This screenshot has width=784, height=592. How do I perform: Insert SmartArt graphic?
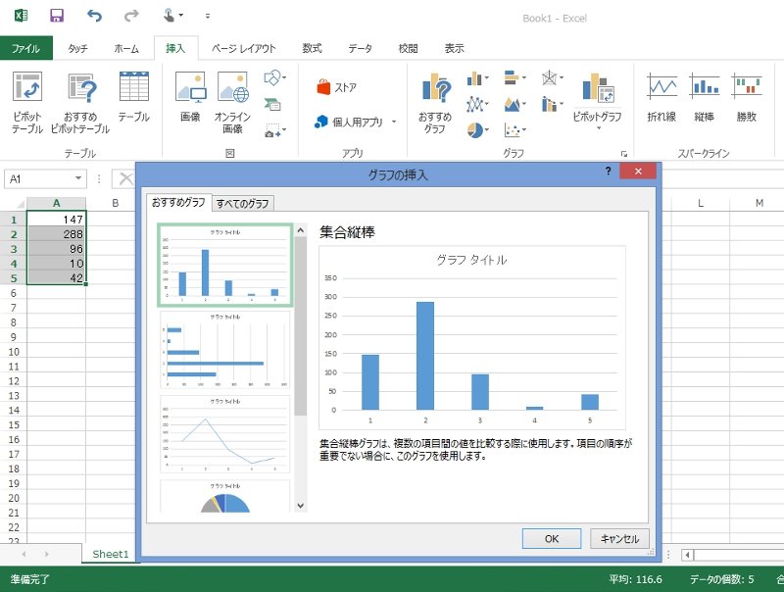click(272, 104)
